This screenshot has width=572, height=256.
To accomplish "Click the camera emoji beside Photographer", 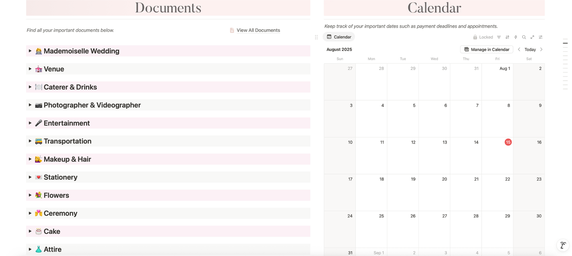I will tap(39, 105).
